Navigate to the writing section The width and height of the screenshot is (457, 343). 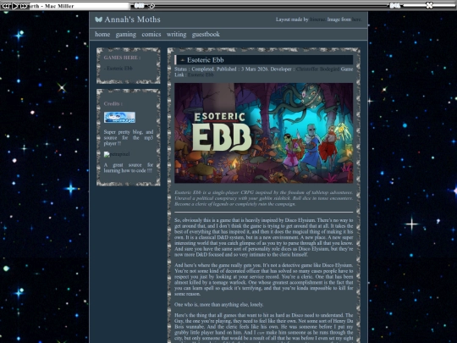[176, 35]
